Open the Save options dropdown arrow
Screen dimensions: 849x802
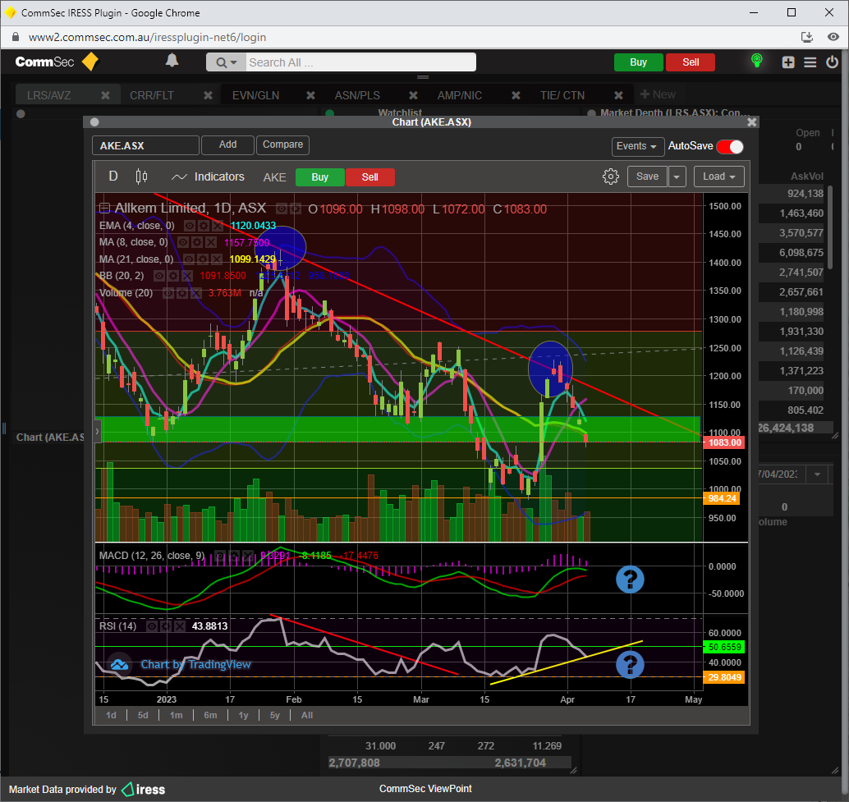[x=677, y=176]
